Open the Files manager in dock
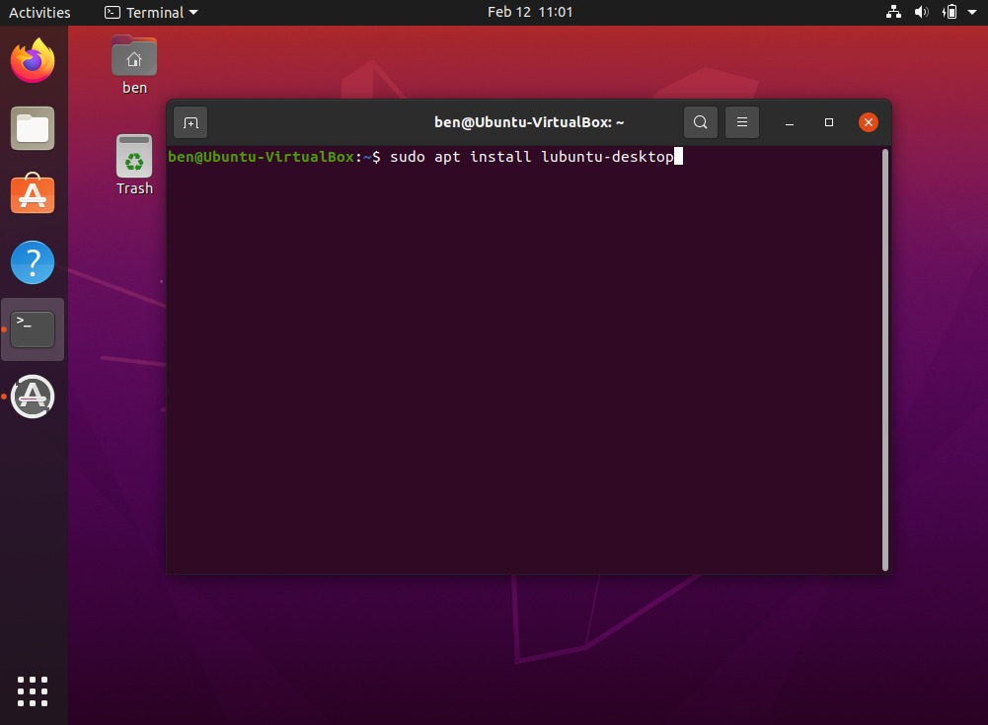Screen dimensions: 988x725 click(33, 128)
